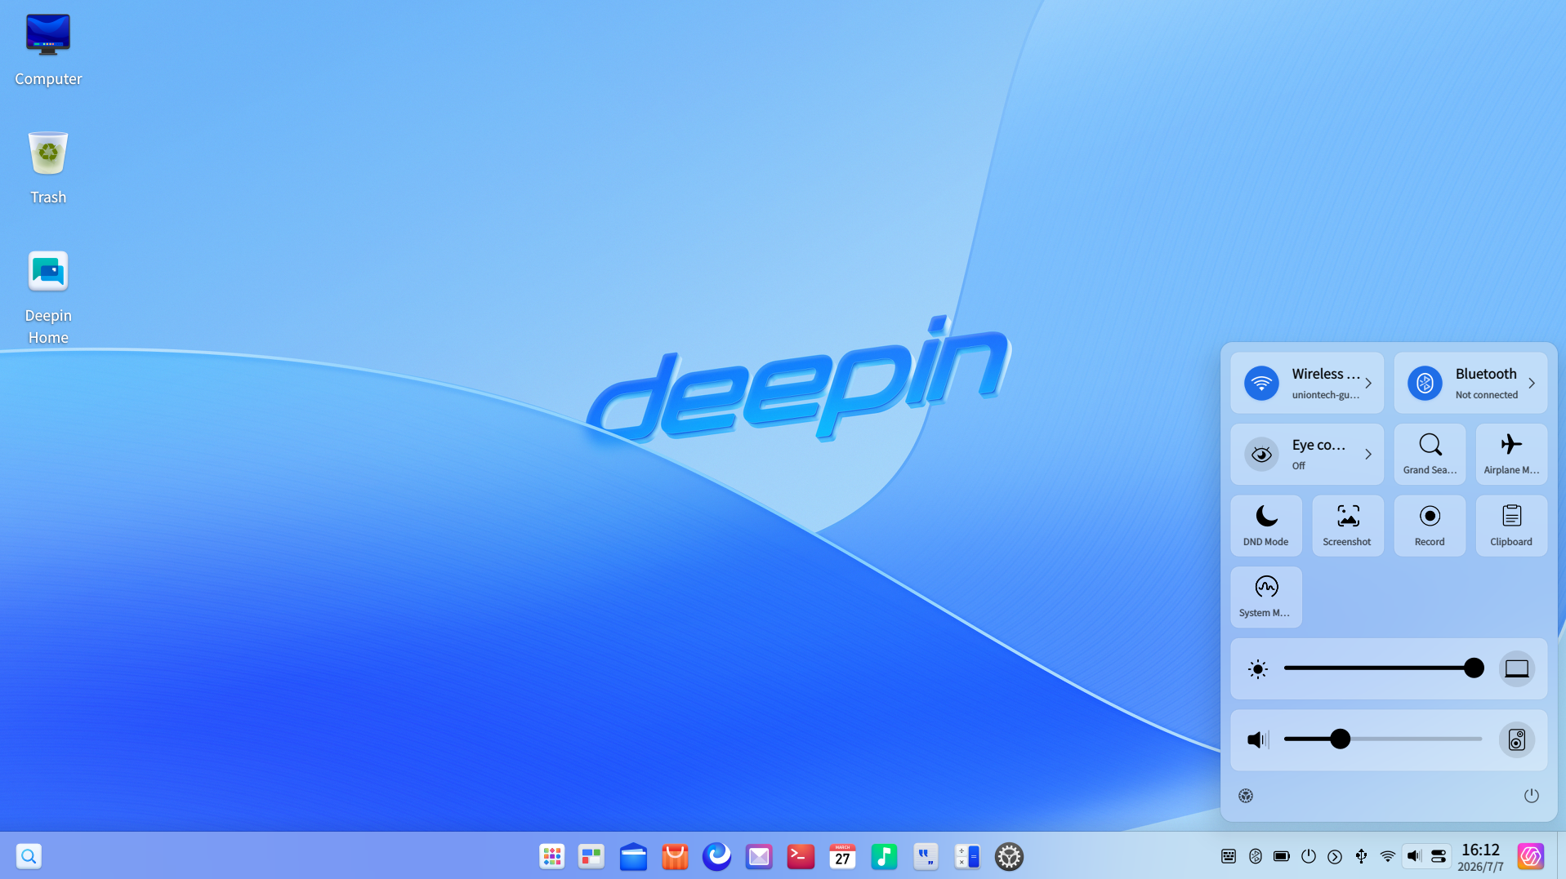
Task: Open the Launcher grid in dock
Action: tap(552, 856)
